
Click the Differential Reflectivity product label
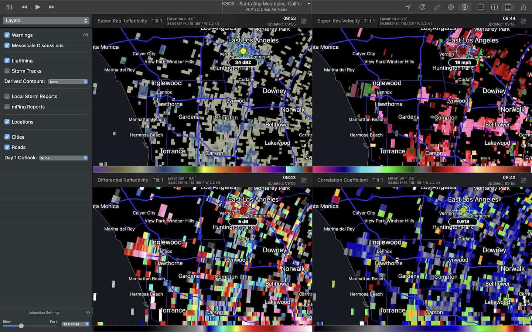pos(123,180)
